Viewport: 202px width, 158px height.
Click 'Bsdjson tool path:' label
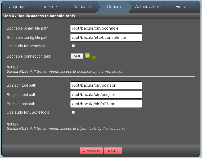pos(22,95)
